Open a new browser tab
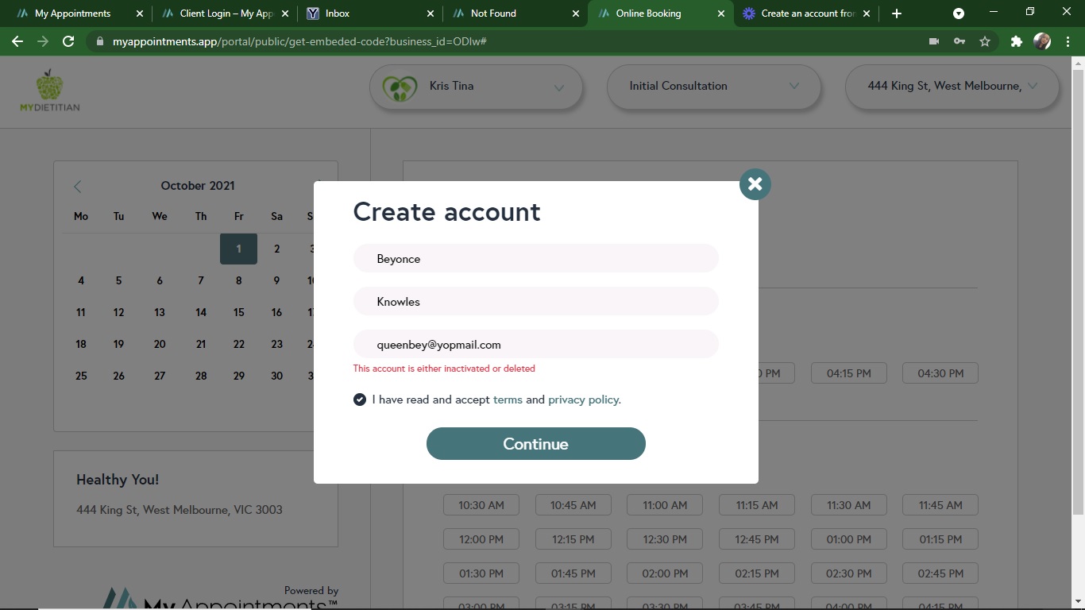 pos(897,14)
